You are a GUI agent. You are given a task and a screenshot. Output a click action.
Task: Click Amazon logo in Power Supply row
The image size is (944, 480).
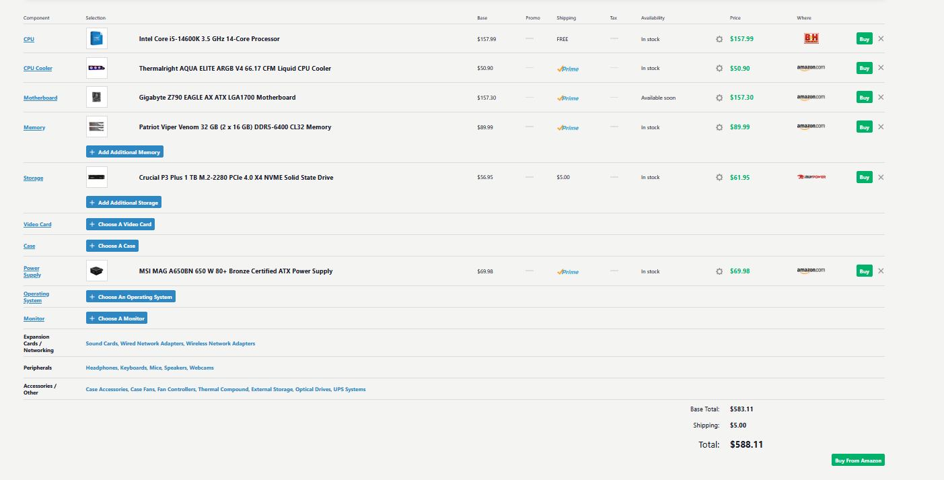coord(811,271)
